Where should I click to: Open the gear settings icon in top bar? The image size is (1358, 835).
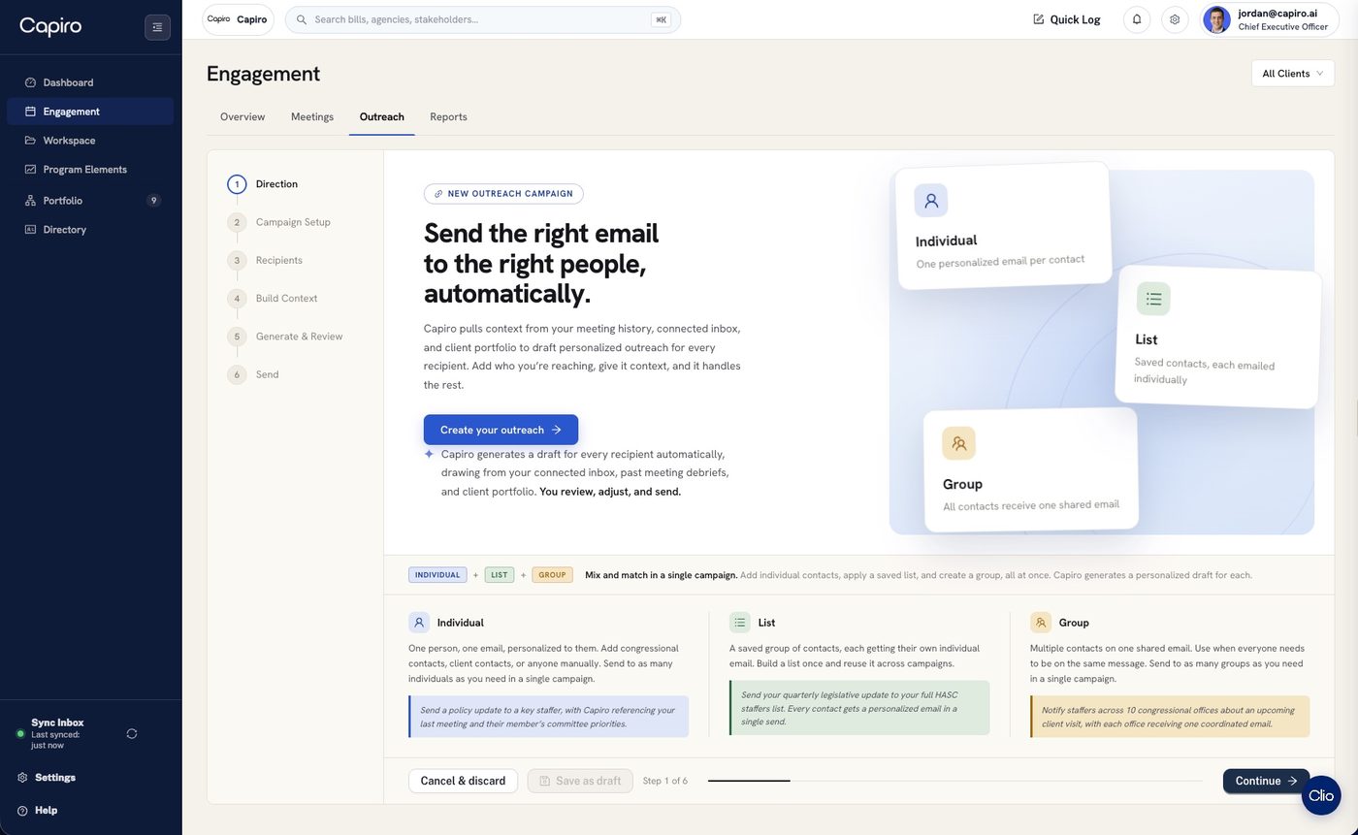click(x=1175, y=19)
